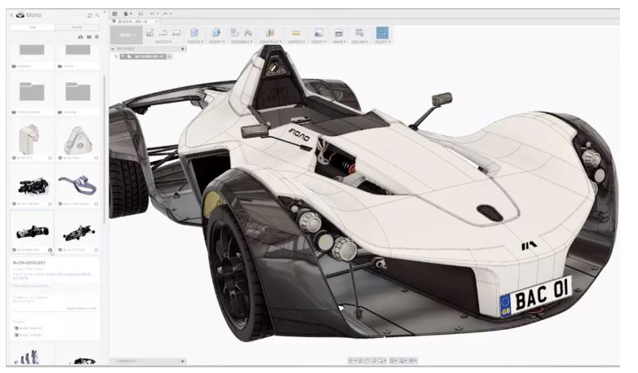This screenshot has width=638, height=373.
Task: Open data panel settings gear
Action: pyautogui.click(x=97, y=37)
